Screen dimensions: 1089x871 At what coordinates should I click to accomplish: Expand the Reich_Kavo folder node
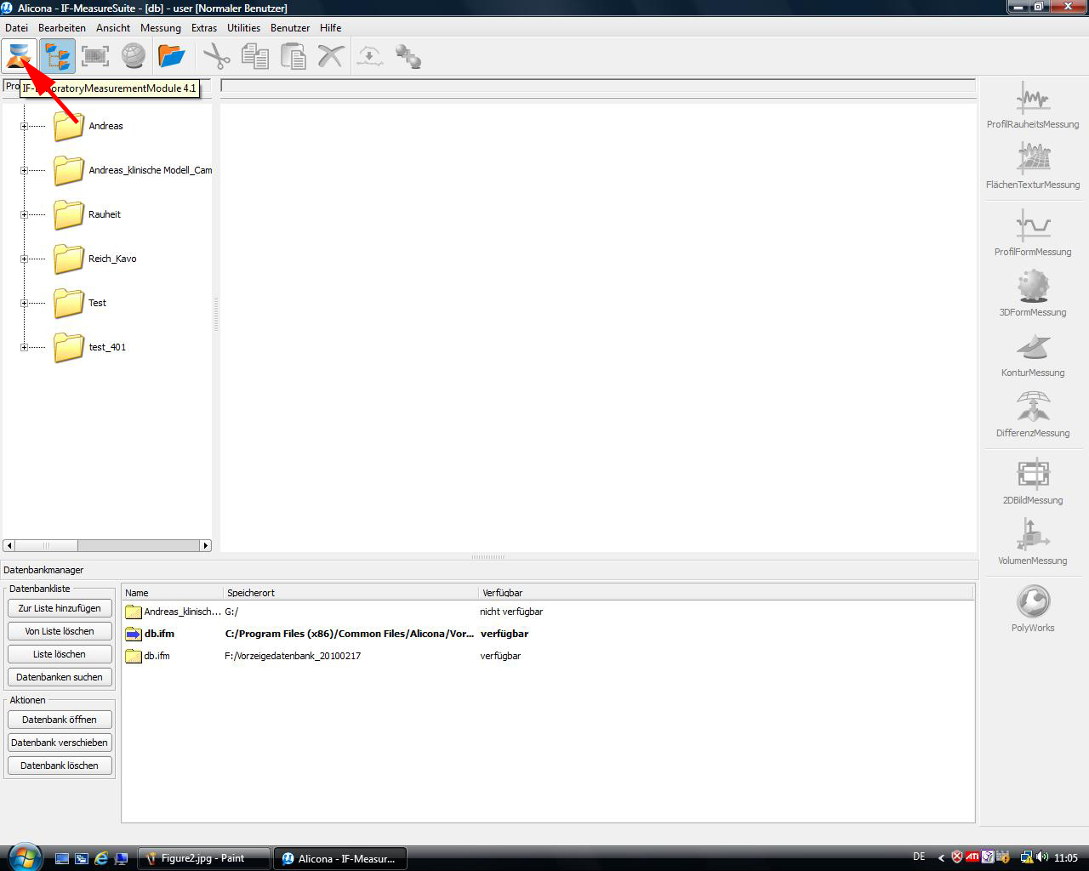tap(24, 259)
